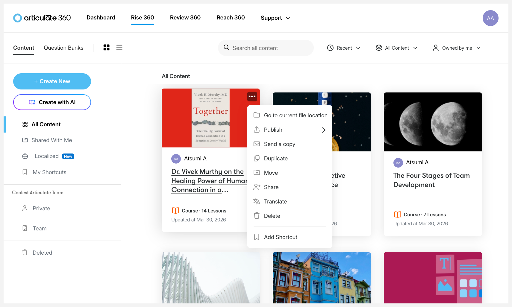Select Duplicate from the context menu
Viewport: 512px width, 307px height.
coord(275,159)
